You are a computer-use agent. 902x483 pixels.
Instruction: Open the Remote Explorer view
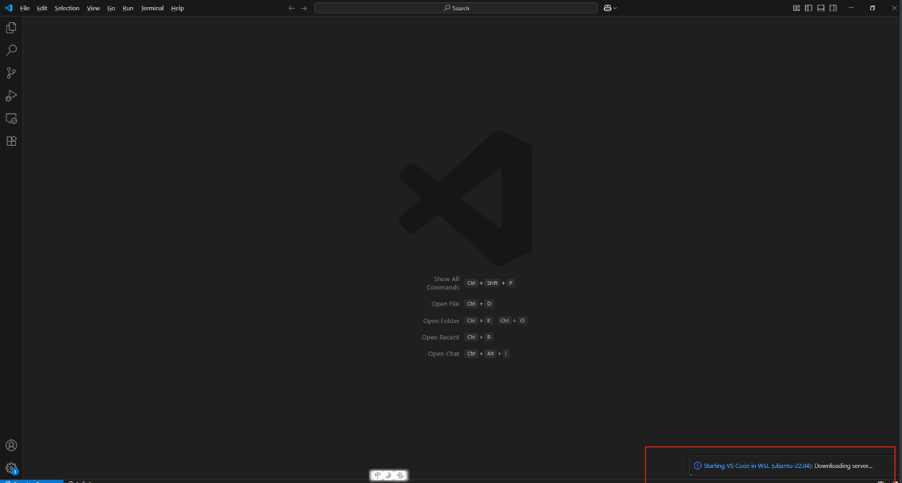11,118
